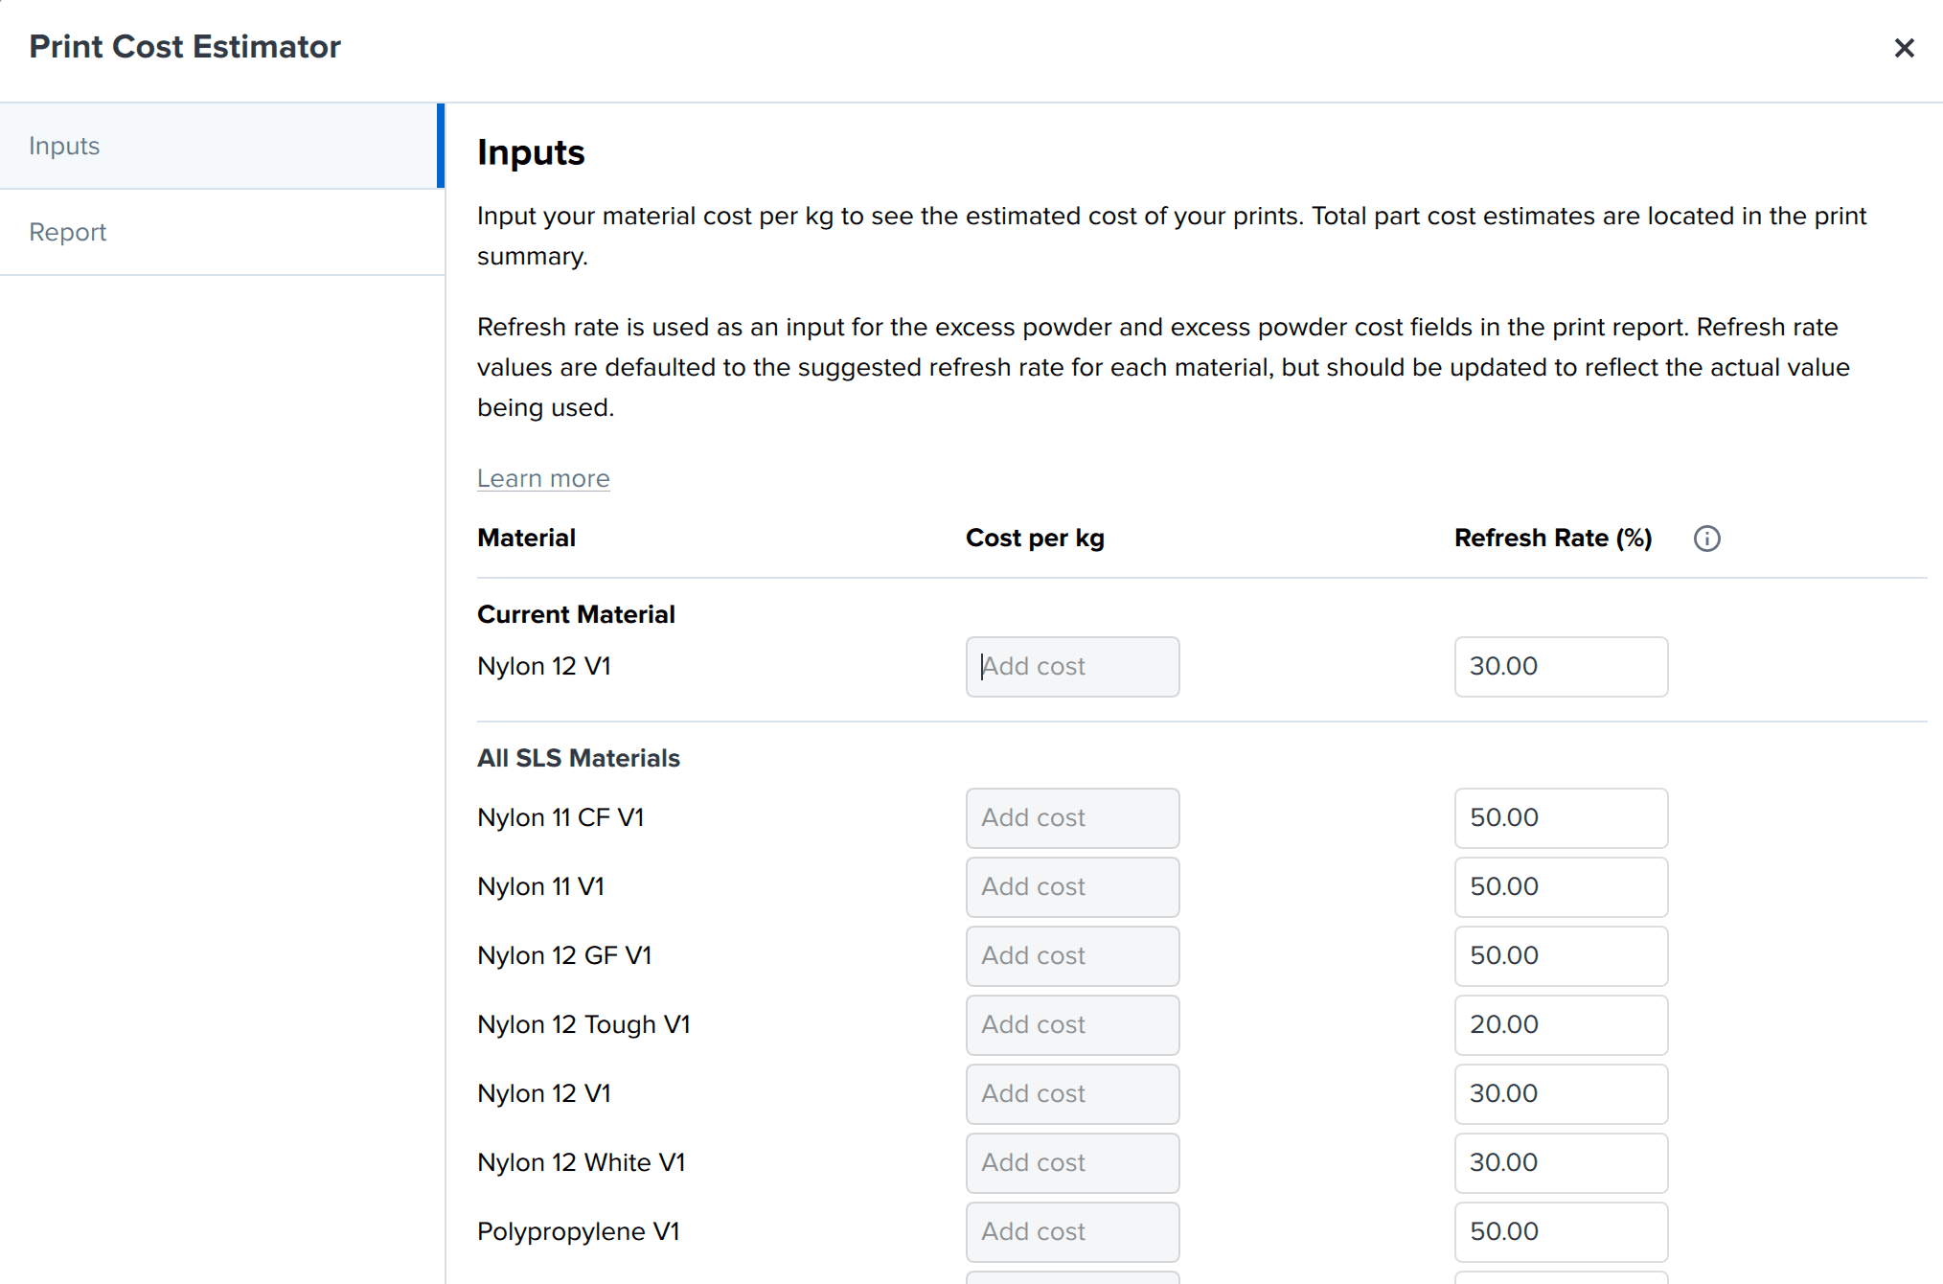Click the Nylon 12 White V1 cost field

[x=1072, y=1163]
